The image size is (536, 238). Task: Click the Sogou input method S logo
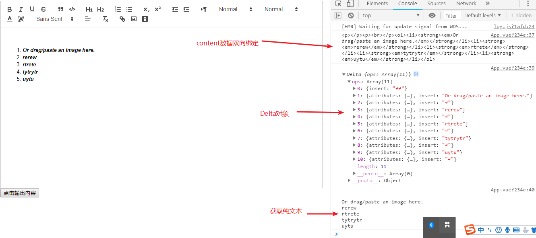coord(470,230)
